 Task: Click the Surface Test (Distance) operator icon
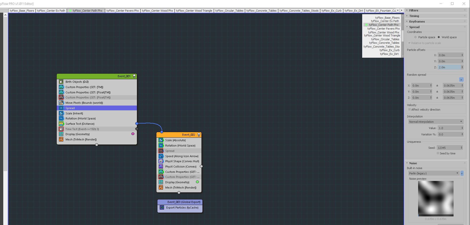[x=61, y=124]
